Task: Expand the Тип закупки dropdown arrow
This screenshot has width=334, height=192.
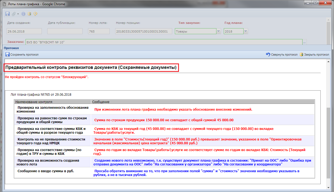Action: click(x=219, y=31)
